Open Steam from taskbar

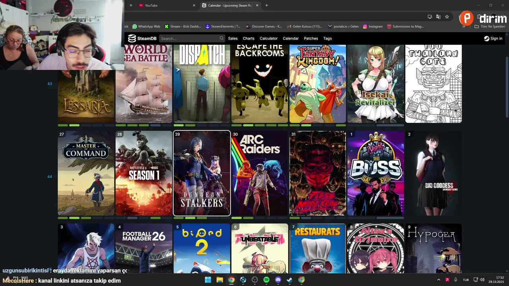[290, 280]
